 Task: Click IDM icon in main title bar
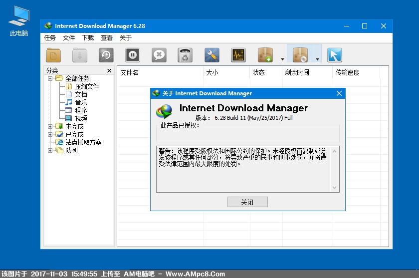click(x=48, y=26)
